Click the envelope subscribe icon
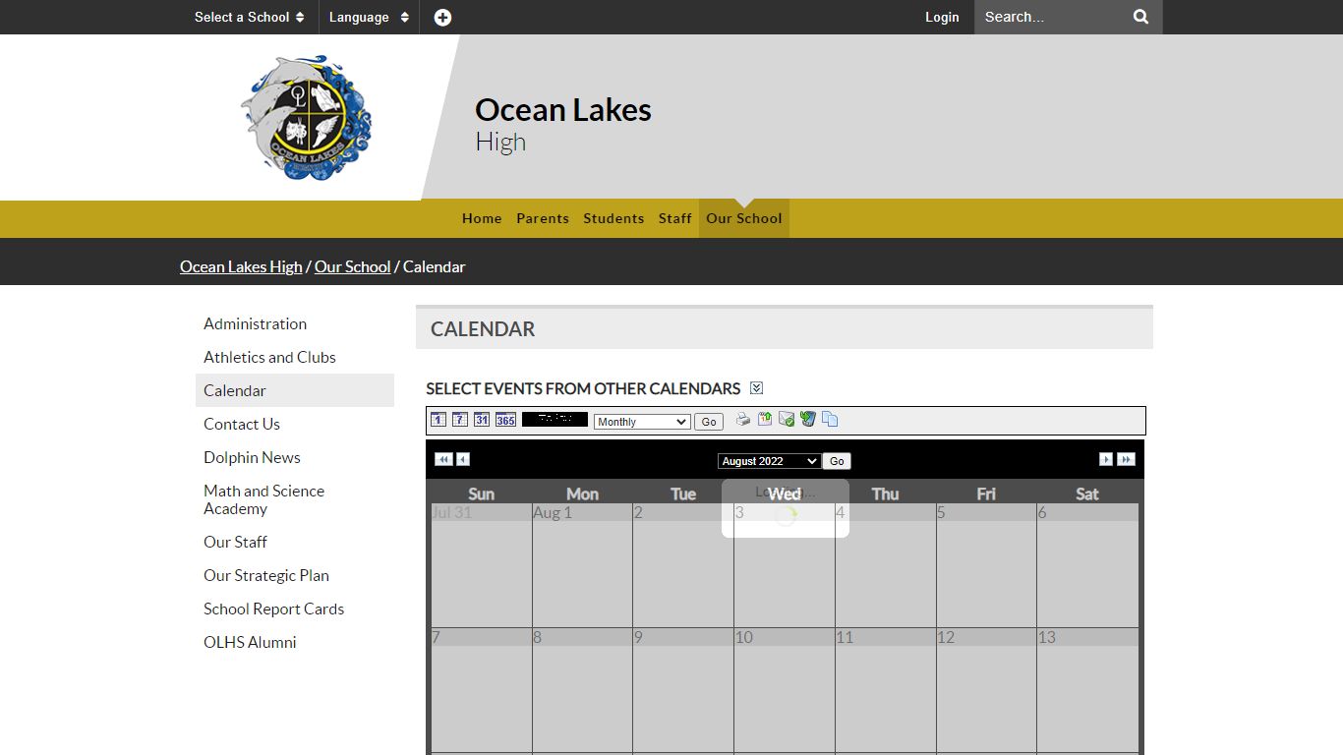 tap(787, 420)
